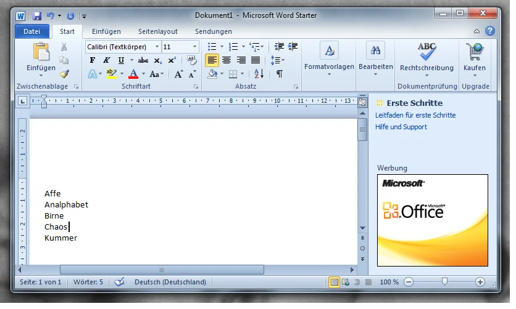Image resolution: width=516 pixels, height=309 pixels.
Task: Justify the paragraph text
Action: pyautogui.click(x=256, y=60)
